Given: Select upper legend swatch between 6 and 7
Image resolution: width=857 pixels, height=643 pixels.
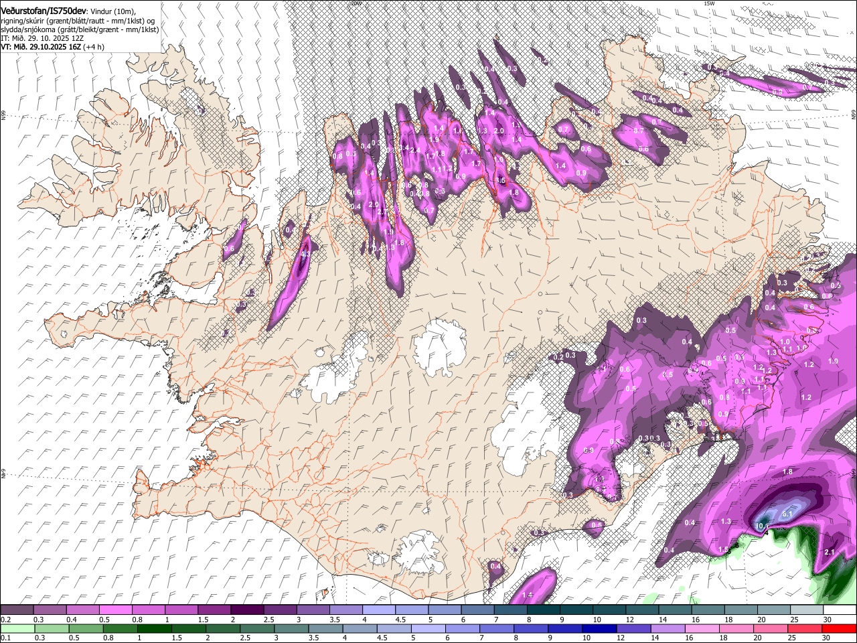Looking at the screenshot, I should (477, 610).
